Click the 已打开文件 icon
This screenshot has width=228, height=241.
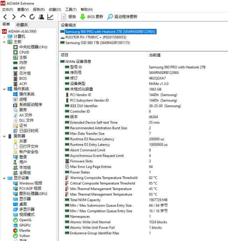[15, 147]
